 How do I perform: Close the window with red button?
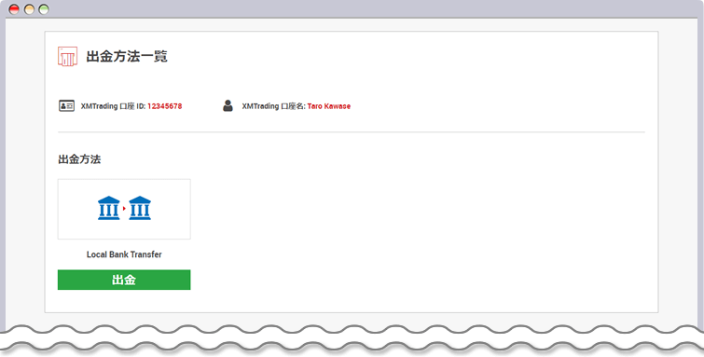click(14, 9)
